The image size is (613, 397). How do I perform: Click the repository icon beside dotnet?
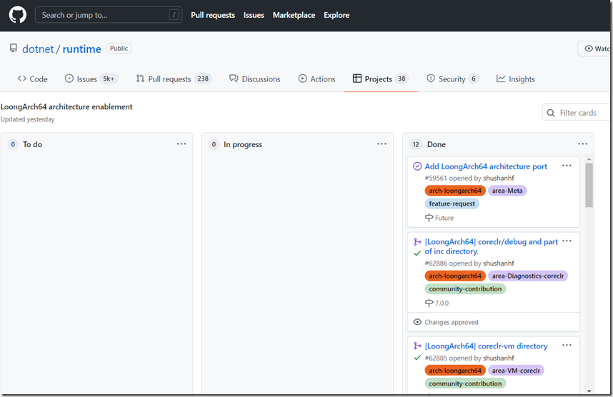[13, 49]
